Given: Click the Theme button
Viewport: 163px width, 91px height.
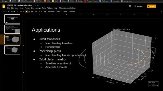Looking at the screenshot, I should pos(65,12).
